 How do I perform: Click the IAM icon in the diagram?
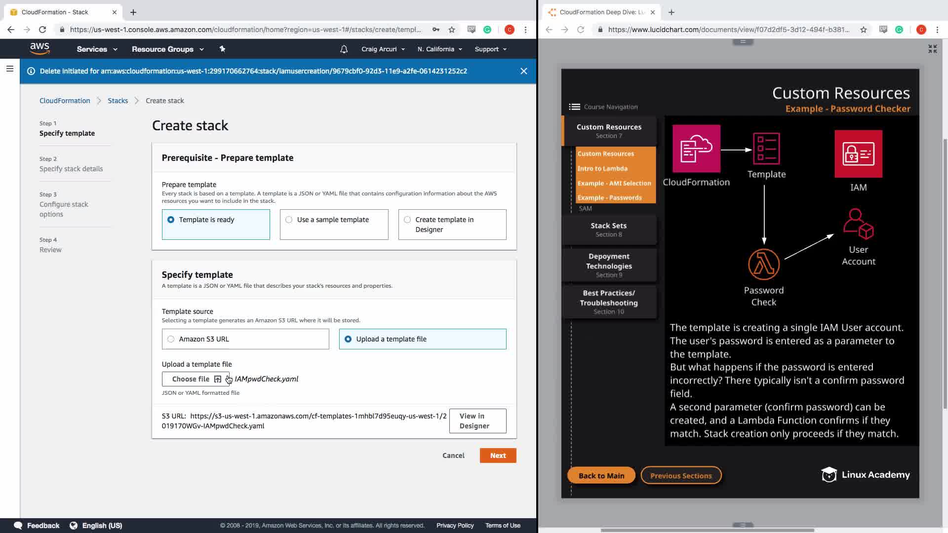[x=858, y=154]
